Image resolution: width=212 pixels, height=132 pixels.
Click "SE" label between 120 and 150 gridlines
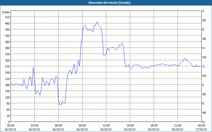point(204,94)
